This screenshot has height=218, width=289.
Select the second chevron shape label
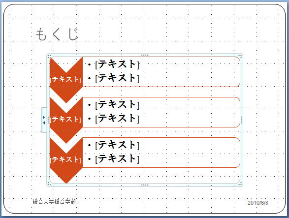click(65, 119)
